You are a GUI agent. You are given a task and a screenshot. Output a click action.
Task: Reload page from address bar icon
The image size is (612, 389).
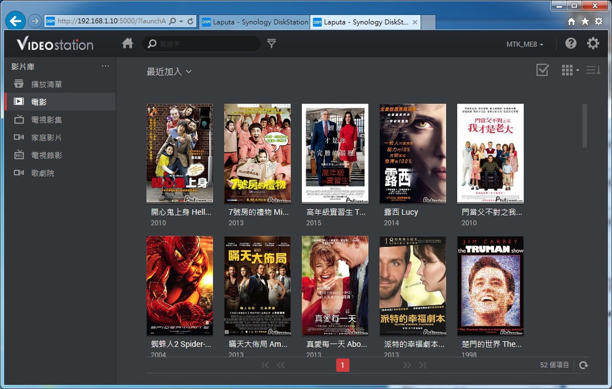[x=191, y=21]
